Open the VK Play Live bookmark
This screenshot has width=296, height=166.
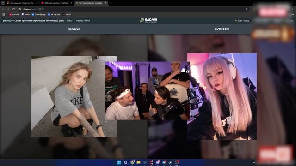pyautogui.click(x=54, y=14)
